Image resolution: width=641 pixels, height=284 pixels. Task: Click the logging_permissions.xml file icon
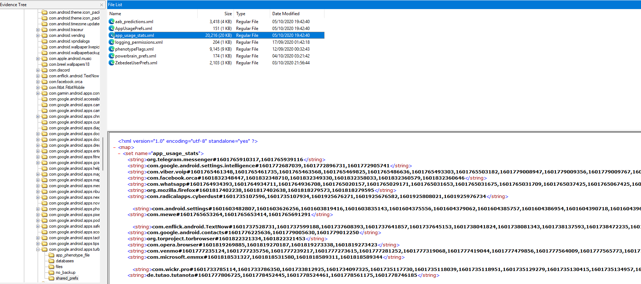coord(112,42)
